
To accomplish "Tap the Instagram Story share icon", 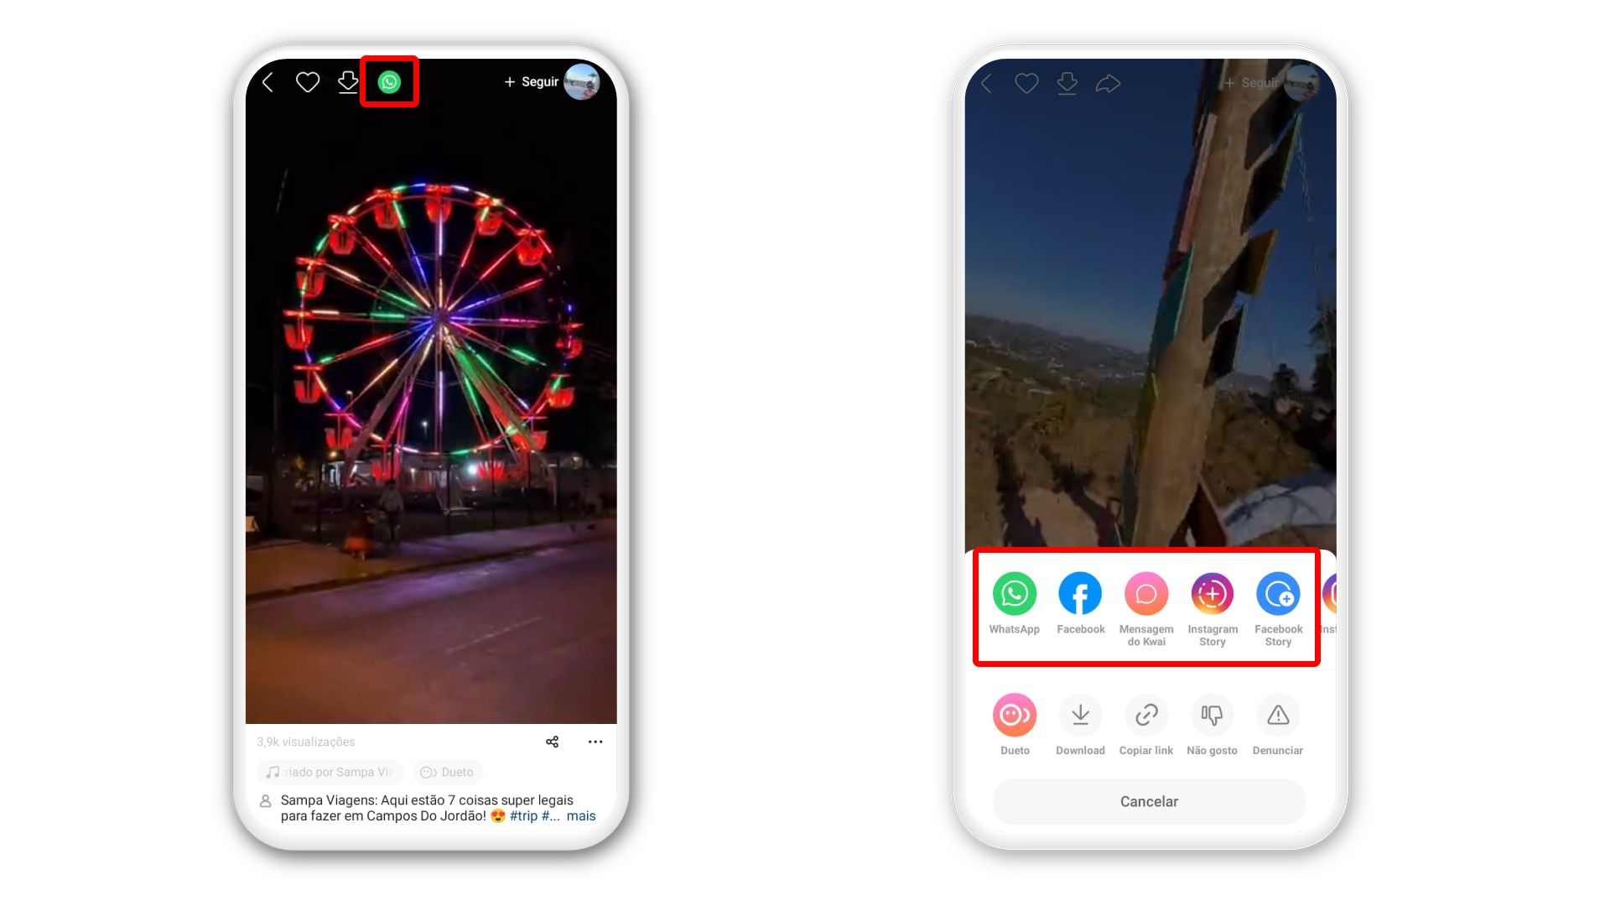I will pos(1212,593).
